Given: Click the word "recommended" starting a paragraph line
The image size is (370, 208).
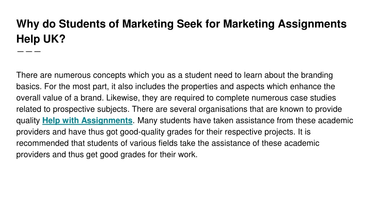Looking at the screenshot, I should point(43,143).
